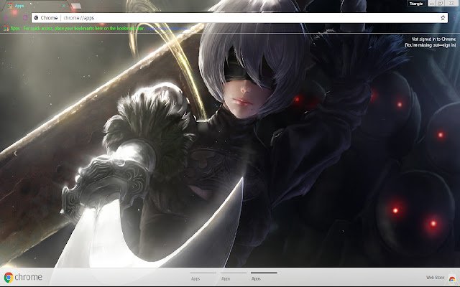Open the Web Store text link

click(x=435, y=278)
